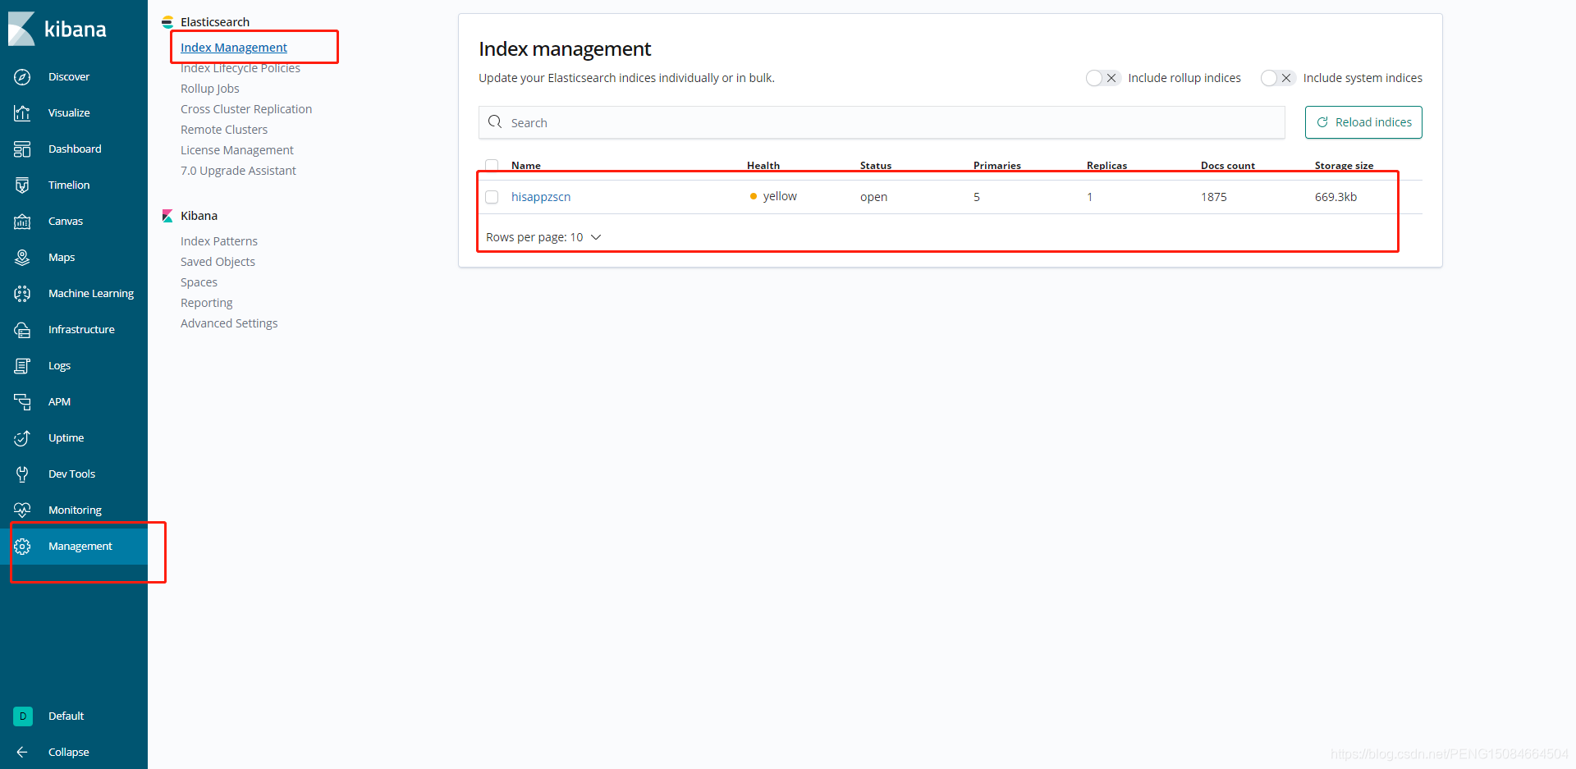Open the Discover app icon
This screenshot has height=769, width=1576.
(22, 76)
